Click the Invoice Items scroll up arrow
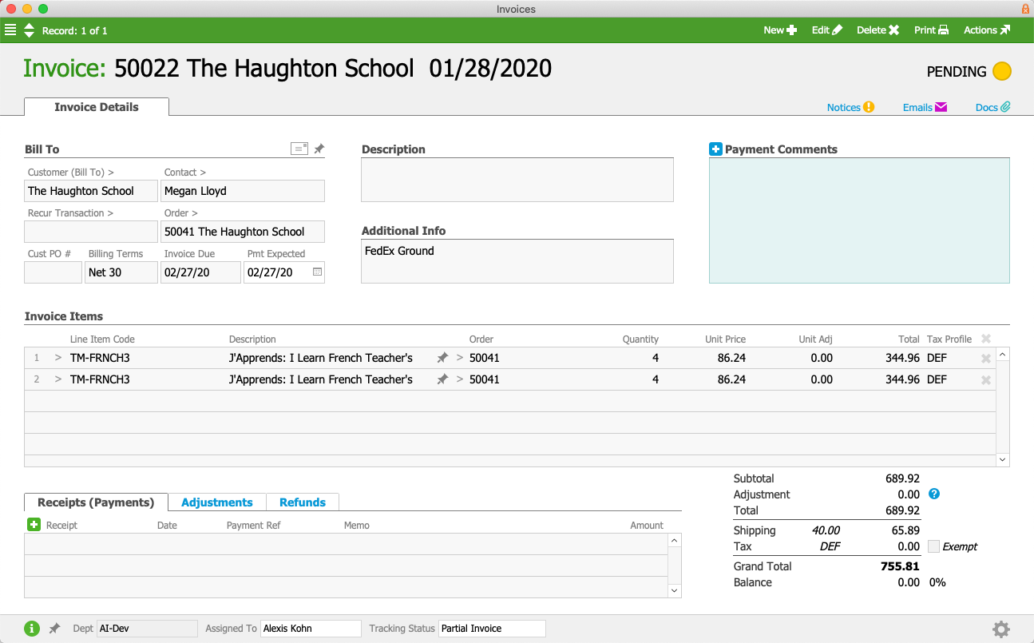This screenshot has width=1034, height=643. point(1003,354)
